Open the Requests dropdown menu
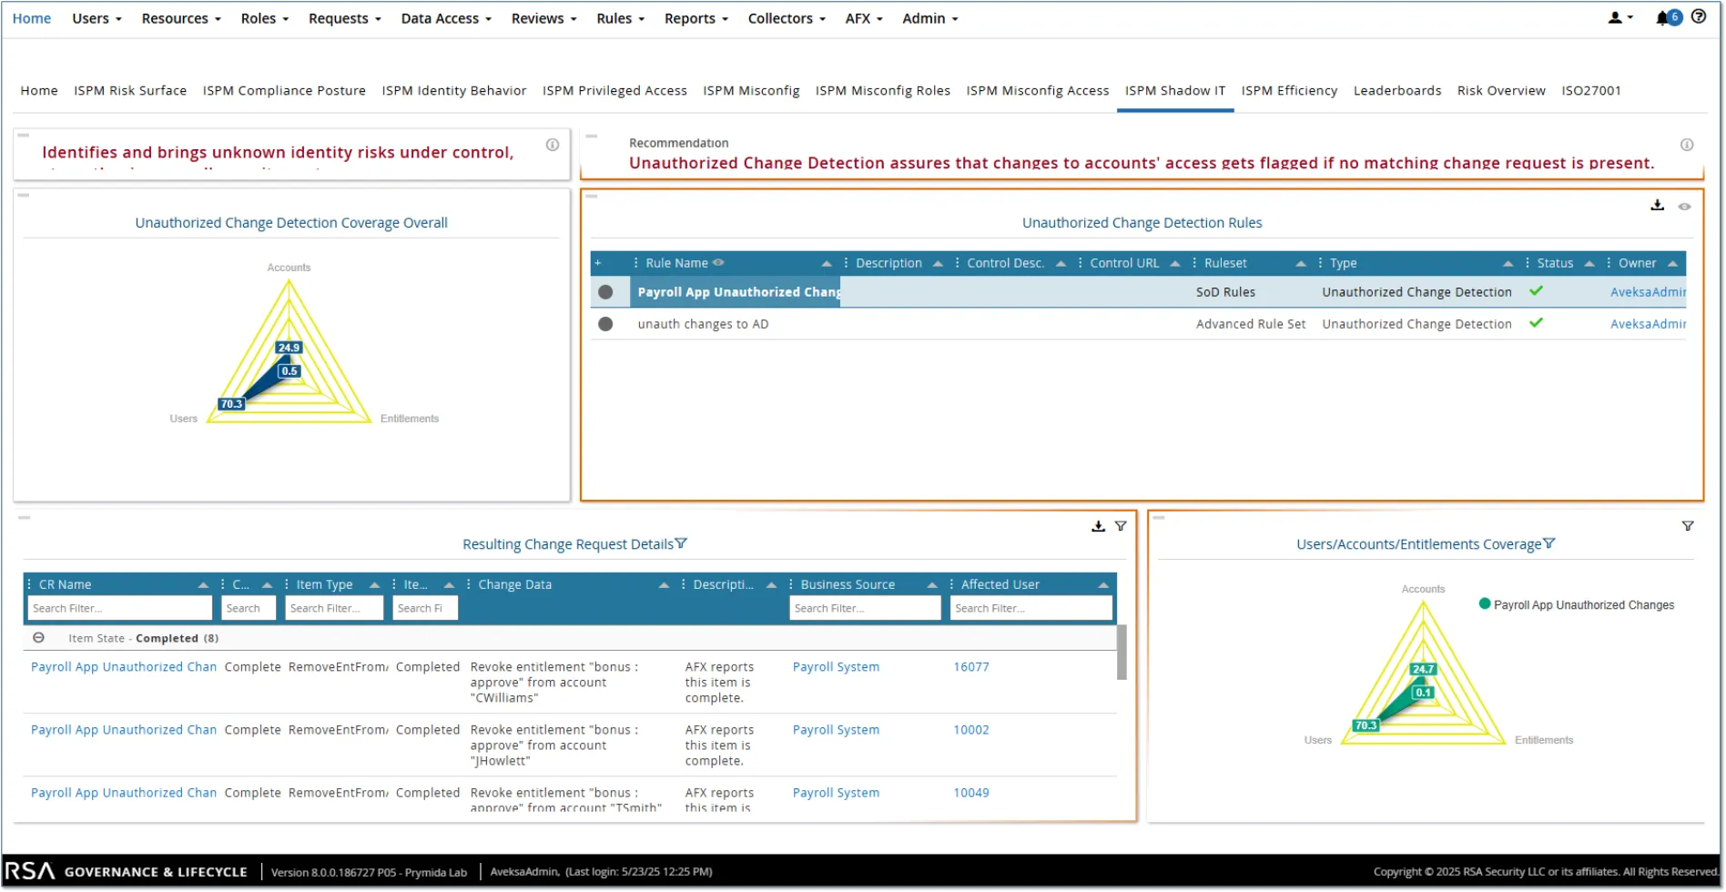The image size is (1726, 892). coord(344,18)
